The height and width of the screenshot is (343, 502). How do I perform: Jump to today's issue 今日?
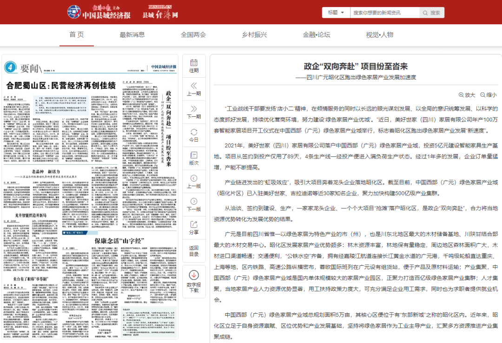(x=194, y=135)
